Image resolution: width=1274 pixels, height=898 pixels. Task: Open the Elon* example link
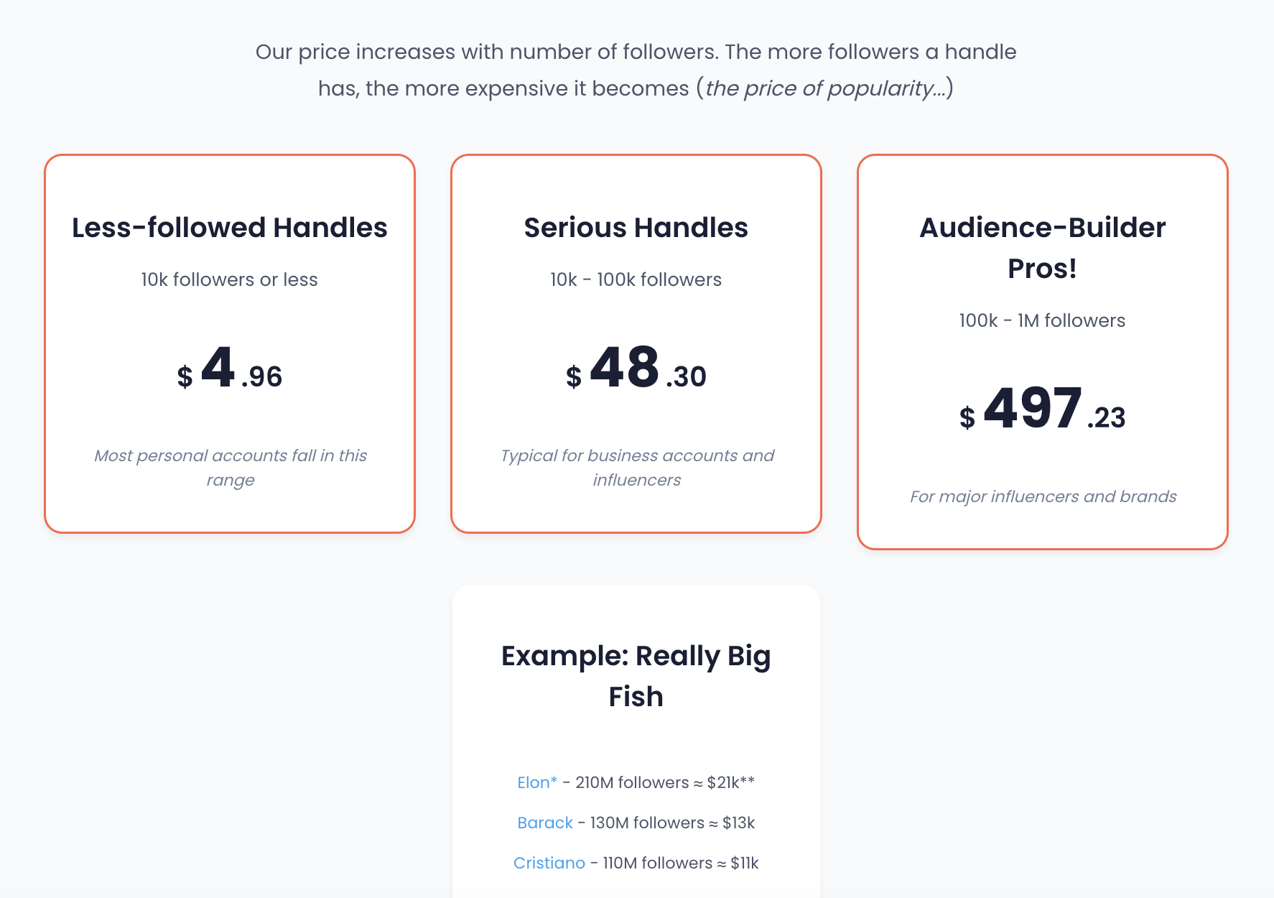pyautogui.click(x=537, y=782)
